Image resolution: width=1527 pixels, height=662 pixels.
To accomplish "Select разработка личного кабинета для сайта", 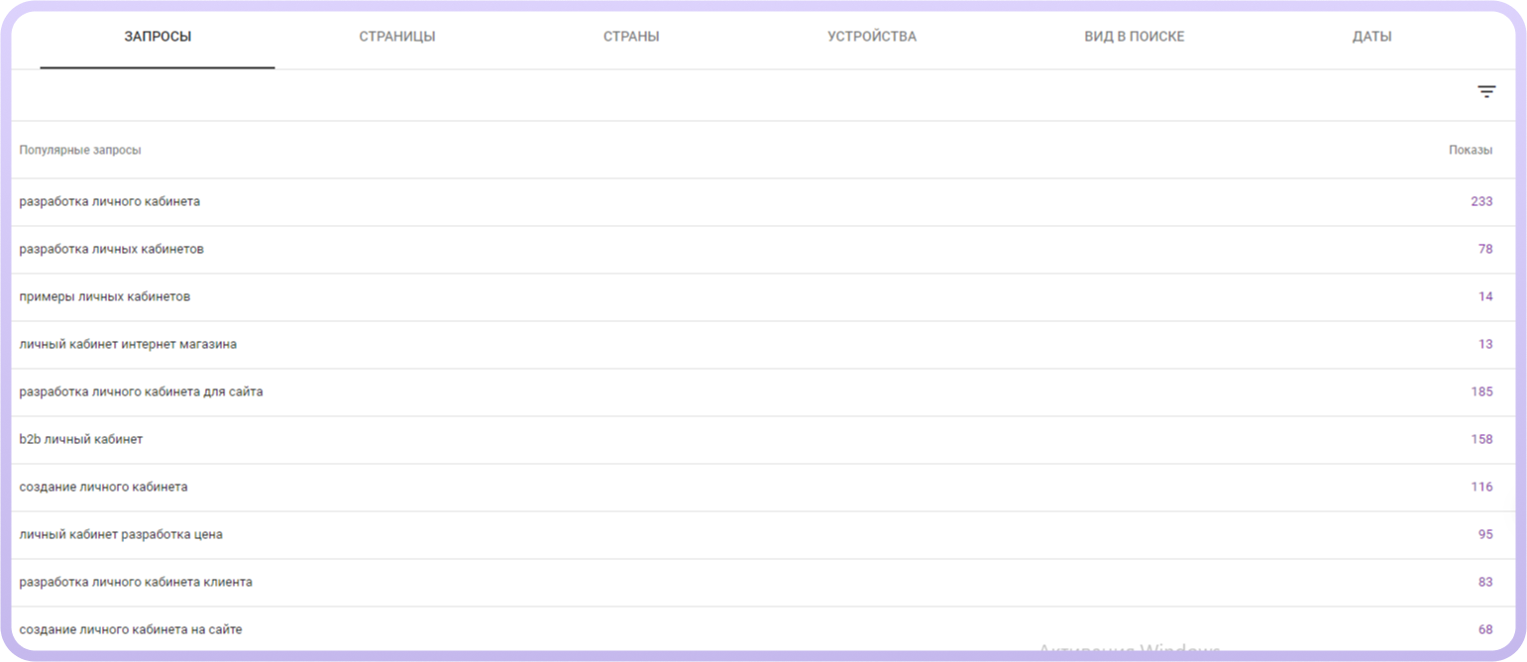I will click(141, 391).
